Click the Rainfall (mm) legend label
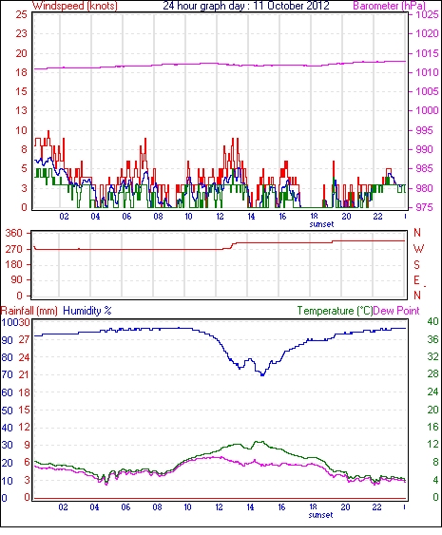This screenshot has height=535, width=442. point(29,311)
